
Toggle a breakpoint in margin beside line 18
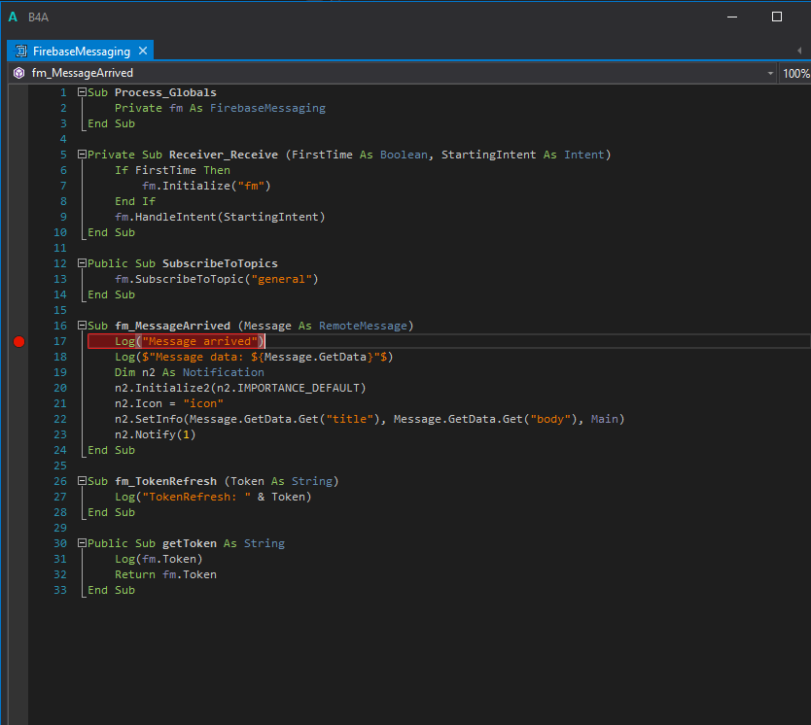pos(18,357)
